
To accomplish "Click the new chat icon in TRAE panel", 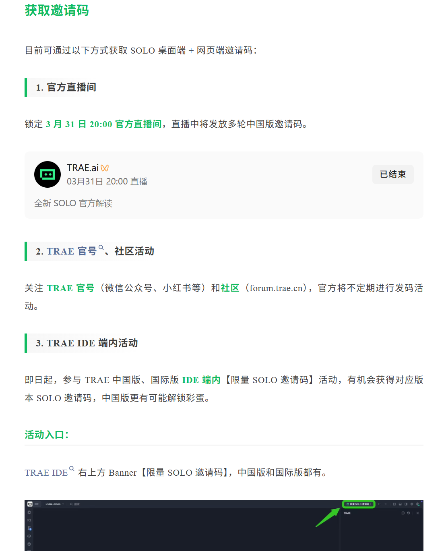I will coord(403,513).
